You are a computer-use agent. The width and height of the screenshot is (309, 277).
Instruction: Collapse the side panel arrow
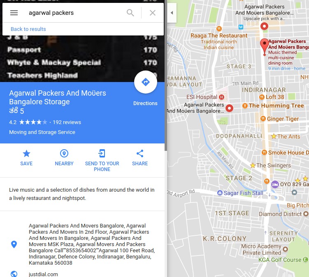click(172, 13)
